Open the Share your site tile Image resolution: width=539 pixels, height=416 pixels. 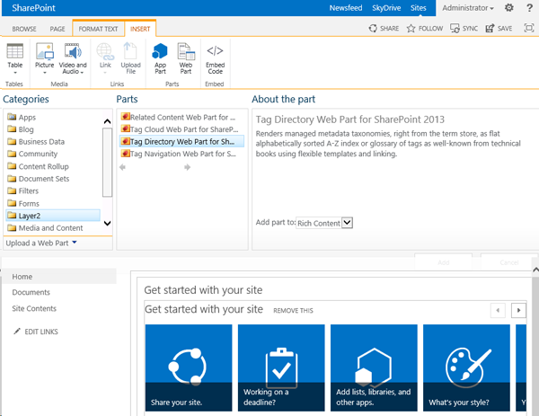pyautogui.click(x=189, y=367)
